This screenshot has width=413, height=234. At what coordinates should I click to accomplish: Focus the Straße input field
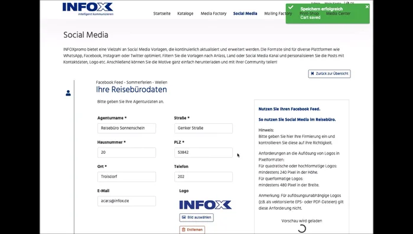[x=203, y=128]
